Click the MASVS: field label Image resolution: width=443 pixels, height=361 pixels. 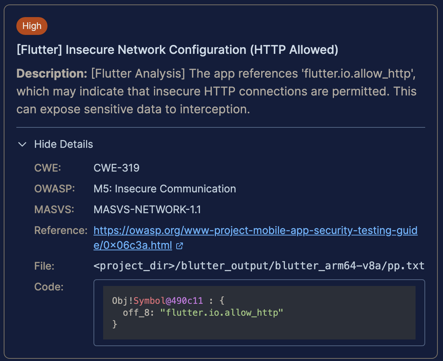click(x=54, y=209)
